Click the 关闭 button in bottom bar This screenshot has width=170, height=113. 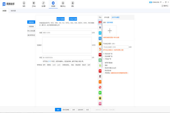click(x=88, y=110)
